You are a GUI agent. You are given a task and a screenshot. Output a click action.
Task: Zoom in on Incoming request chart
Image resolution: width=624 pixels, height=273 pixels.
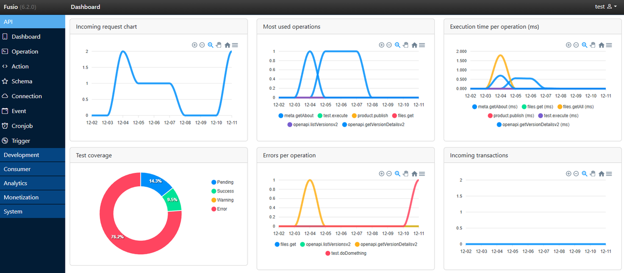point(194,45)
